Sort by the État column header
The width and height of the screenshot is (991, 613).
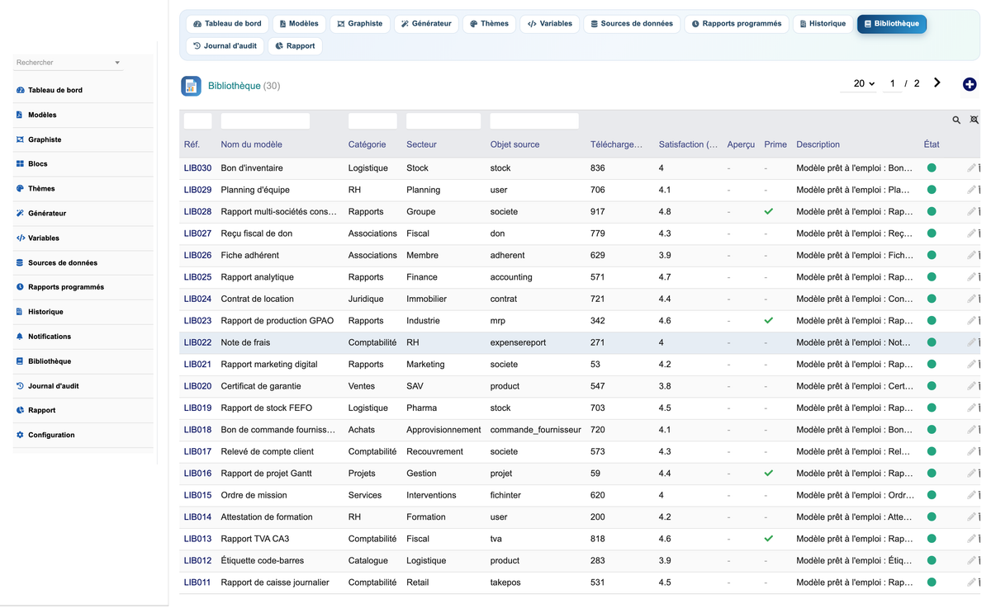(x=932, y=144)
